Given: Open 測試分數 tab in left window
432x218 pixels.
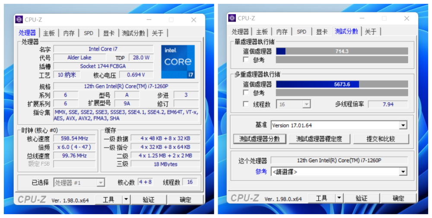Looking at the screenshot, I should tap(133, 33).
